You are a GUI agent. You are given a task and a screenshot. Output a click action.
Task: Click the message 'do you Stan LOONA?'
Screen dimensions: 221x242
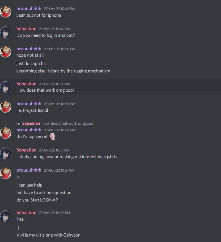click(x=37, y=200)
